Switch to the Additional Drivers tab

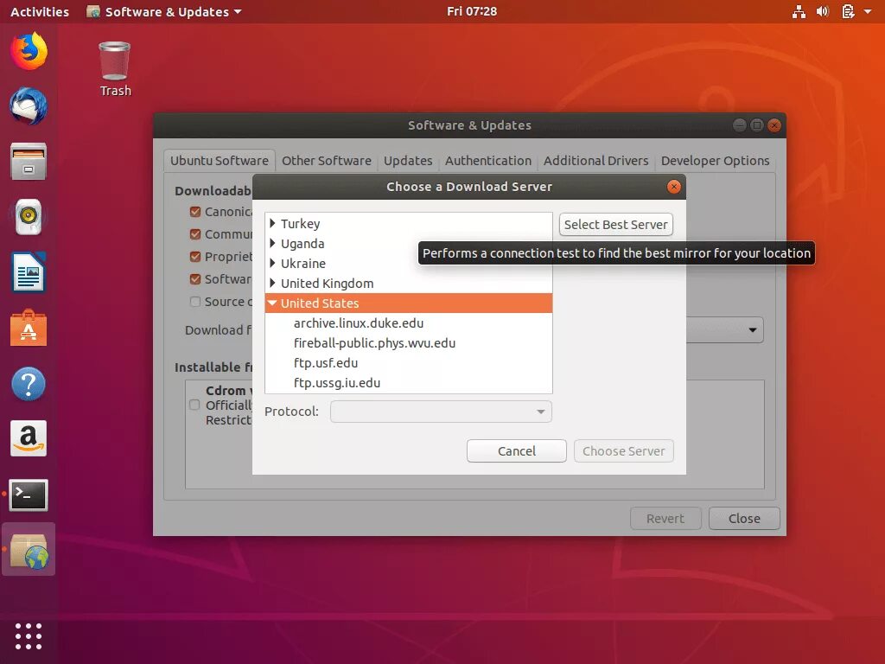point(596,161)
